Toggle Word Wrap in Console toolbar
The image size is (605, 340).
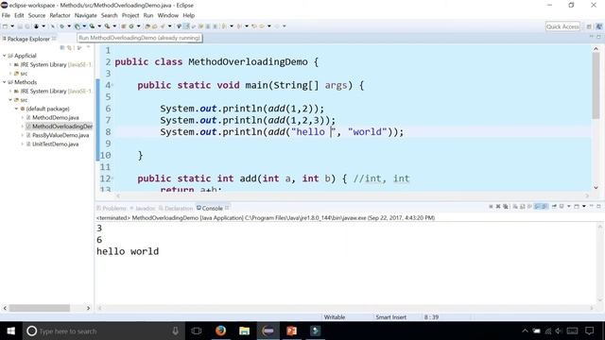coord(529,207)
